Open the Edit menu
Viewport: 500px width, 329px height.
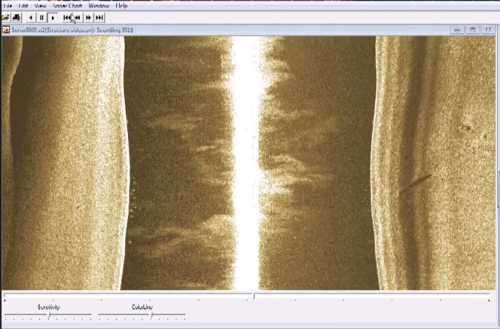[x=23, y=6]
